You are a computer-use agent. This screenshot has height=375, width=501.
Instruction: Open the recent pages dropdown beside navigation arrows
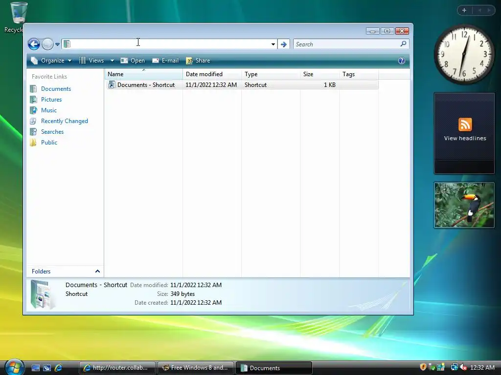click(58, 44)
